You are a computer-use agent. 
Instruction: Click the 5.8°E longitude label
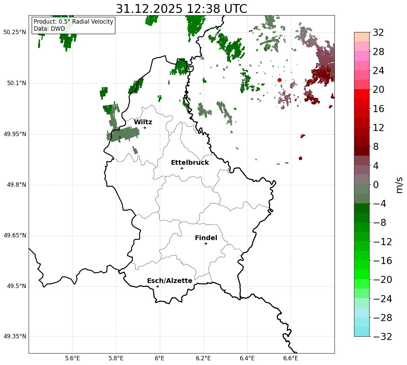click(x=116, y=358)
